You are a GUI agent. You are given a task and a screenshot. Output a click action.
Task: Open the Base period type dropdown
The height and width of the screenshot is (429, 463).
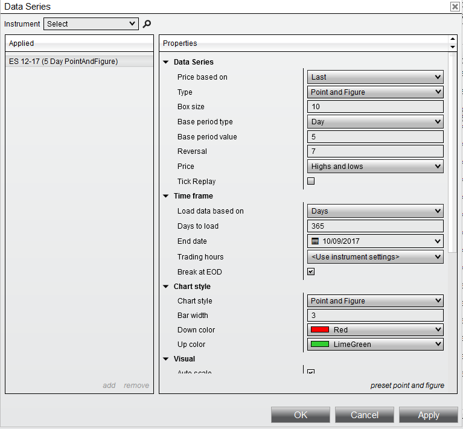pyautogui.click(x=375, y=121)
